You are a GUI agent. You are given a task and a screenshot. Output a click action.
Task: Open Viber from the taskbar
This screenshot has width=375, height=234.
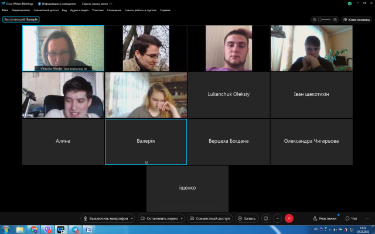[47, 230]
